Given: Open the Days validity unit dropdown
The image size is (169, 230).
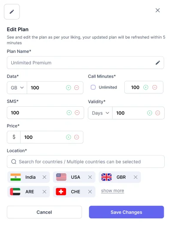Looking at the screenshot, I should tap(100, 113).
